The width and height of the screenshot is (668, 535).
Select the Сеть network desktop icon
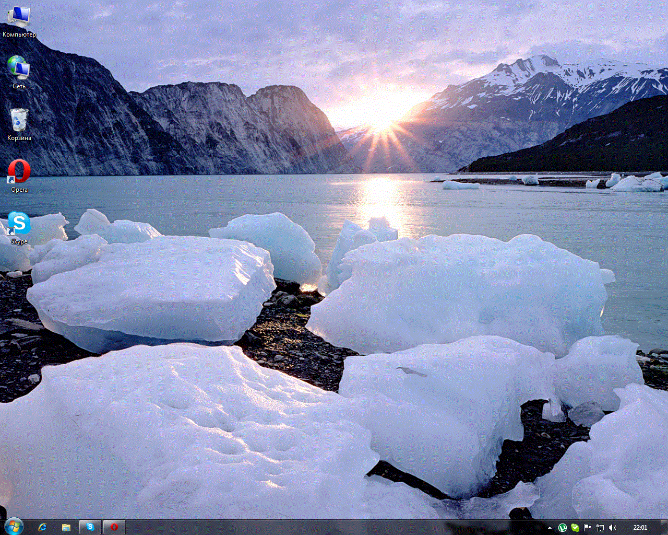[19, 69]
